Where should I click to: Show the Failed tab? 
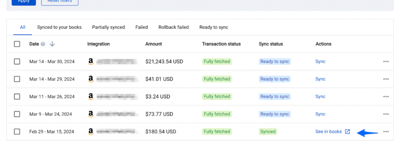coord(142,27)
